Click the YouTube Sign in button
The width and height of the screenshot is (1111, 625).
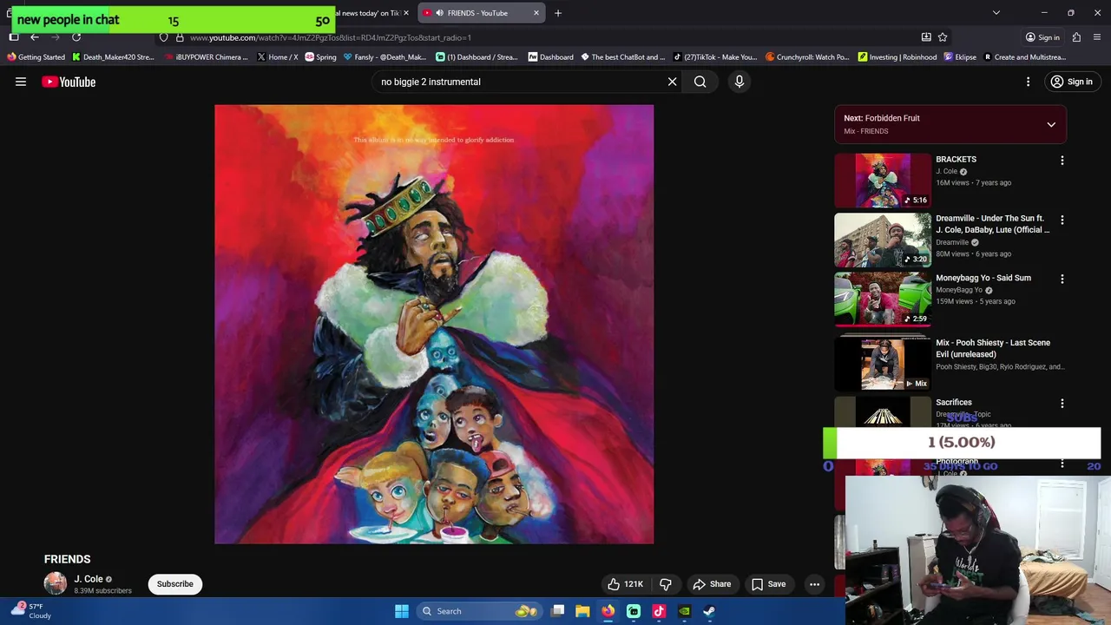tap(1071, 82)
